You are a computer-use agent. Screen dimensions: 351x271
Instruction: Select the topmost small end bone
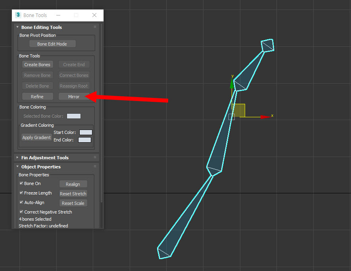268,46
